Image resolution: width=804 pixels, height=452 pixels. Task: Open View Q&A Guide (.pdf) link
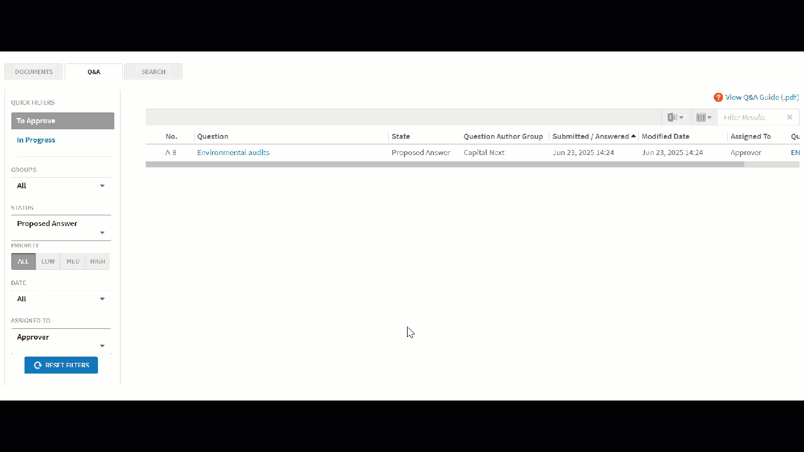coord(762,97)
